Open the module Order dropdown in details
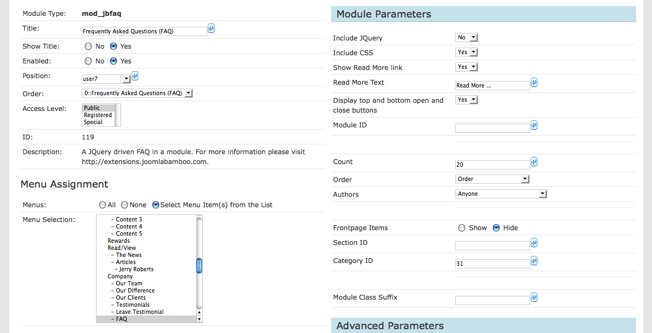Image resolution: width=652 pixels, height=333 pixels. click(137, 94)
